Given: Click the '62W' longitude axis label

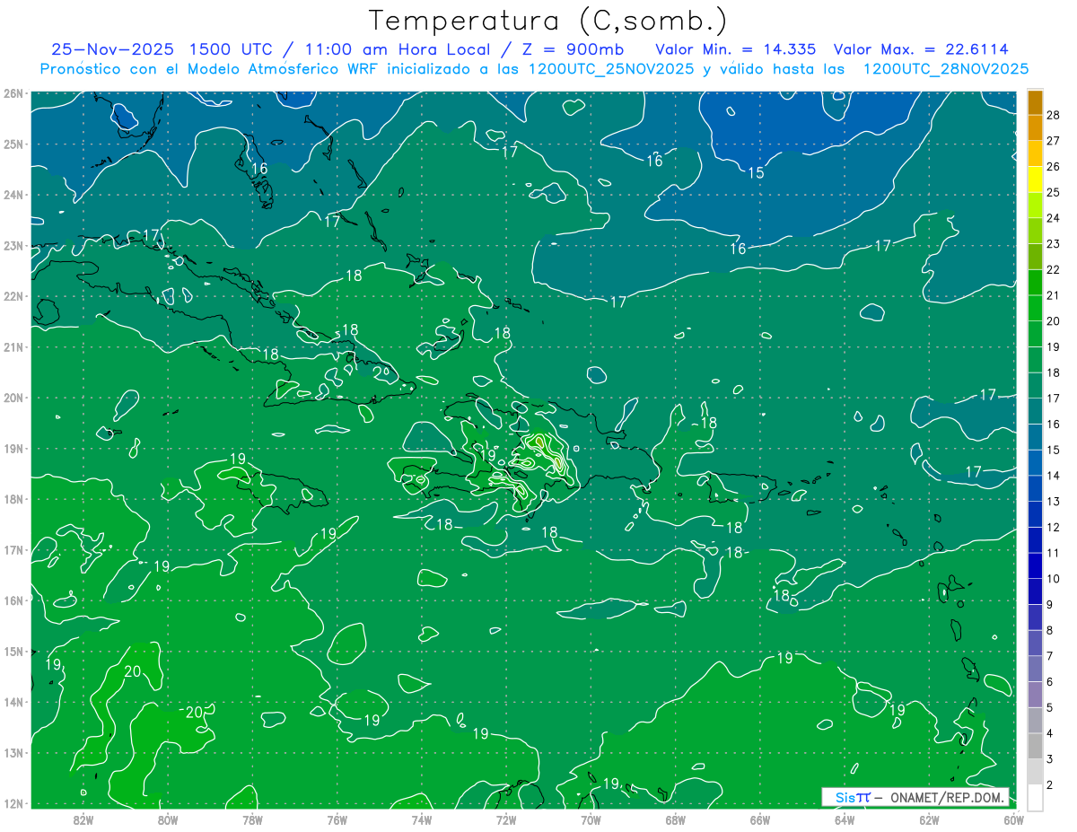Looking at the screenshot, I should (x=929, y=819).
